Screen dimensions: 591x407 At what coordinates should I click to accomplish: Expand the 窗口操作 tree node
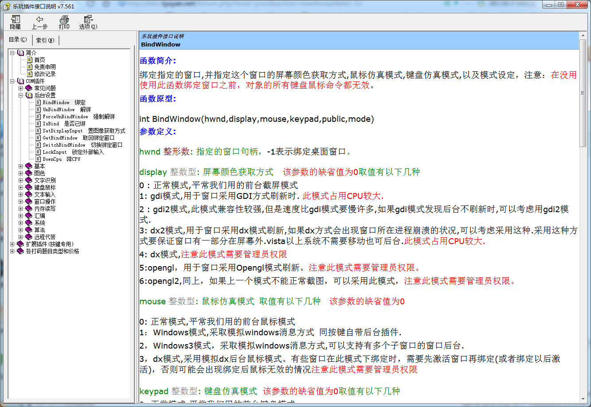click(21, 202)
